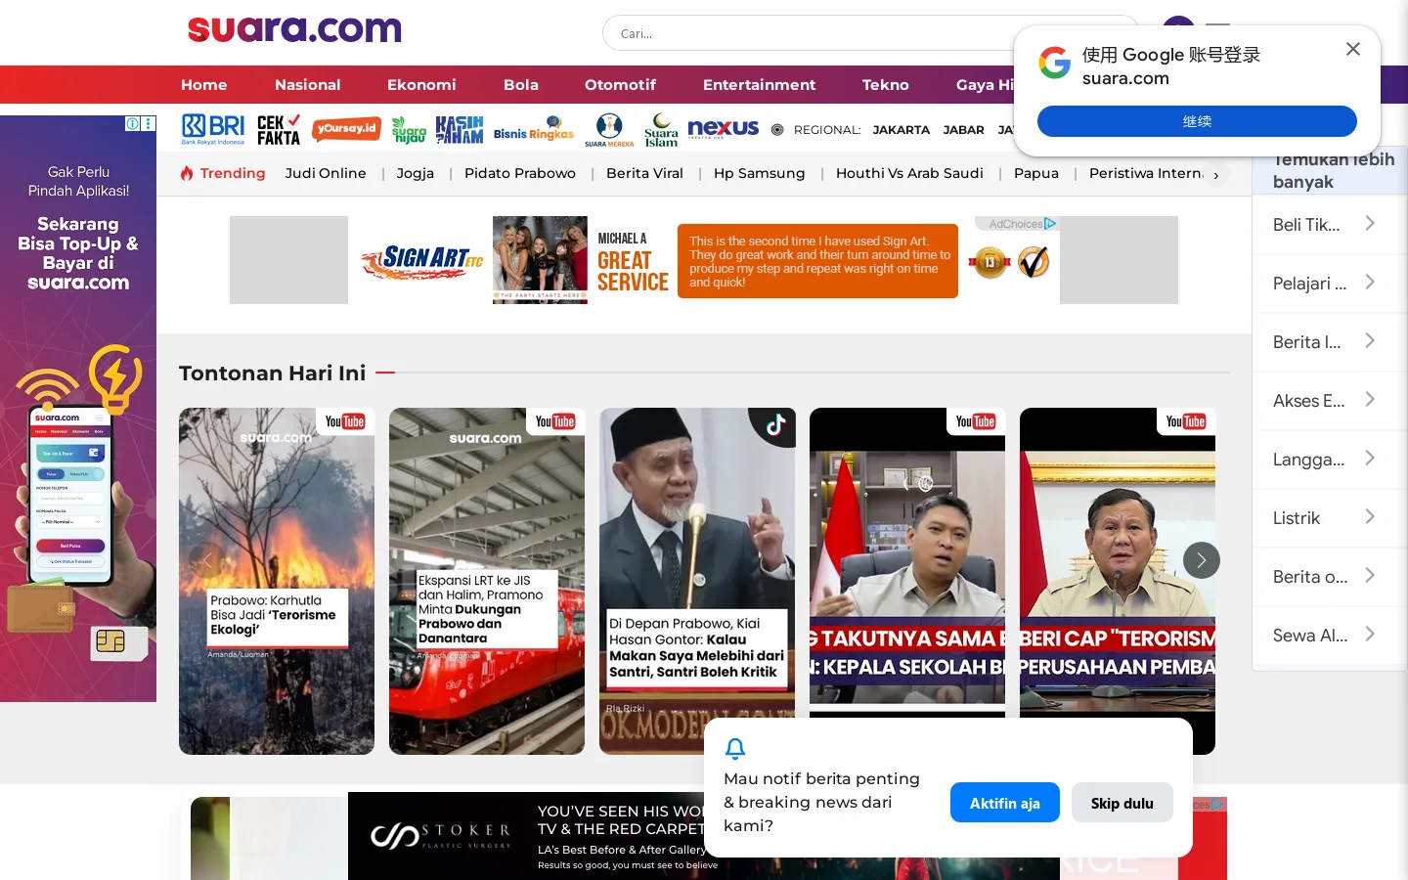
Task: Open the 'Houthi Vs Arab Saudi' trending topic
Action: pos(909,173)
